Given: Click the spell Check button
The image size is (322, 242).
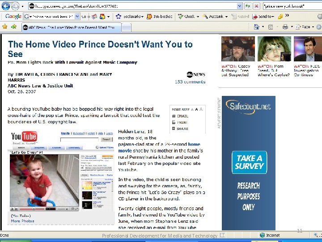Looking at the screenshot, I should [x=186, y=17].
